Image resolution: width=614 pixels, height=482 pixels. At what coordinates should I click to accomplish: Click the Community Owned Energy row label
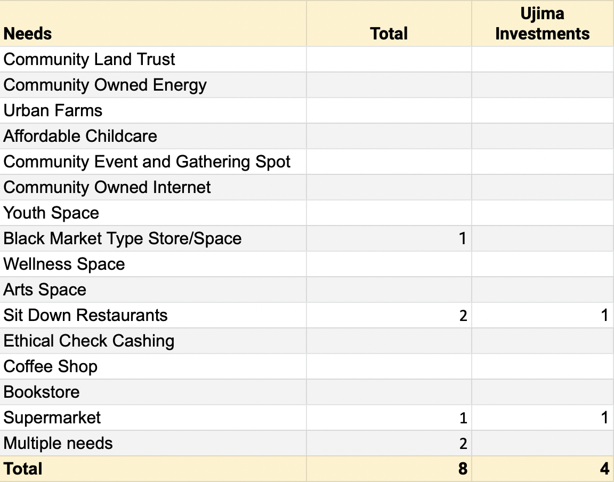click(x=105, y=85)
